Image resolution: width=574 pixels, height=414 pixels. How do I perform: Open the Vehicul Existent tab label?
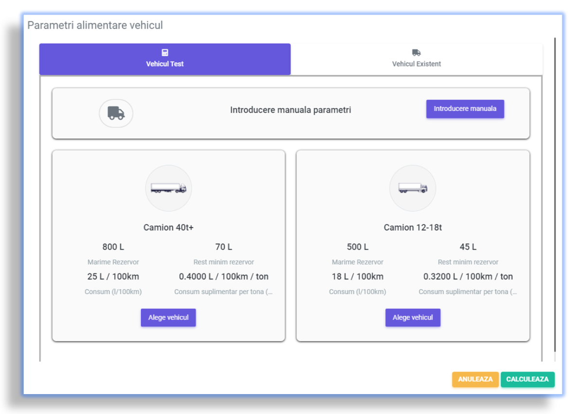click(x=417, y=64)
